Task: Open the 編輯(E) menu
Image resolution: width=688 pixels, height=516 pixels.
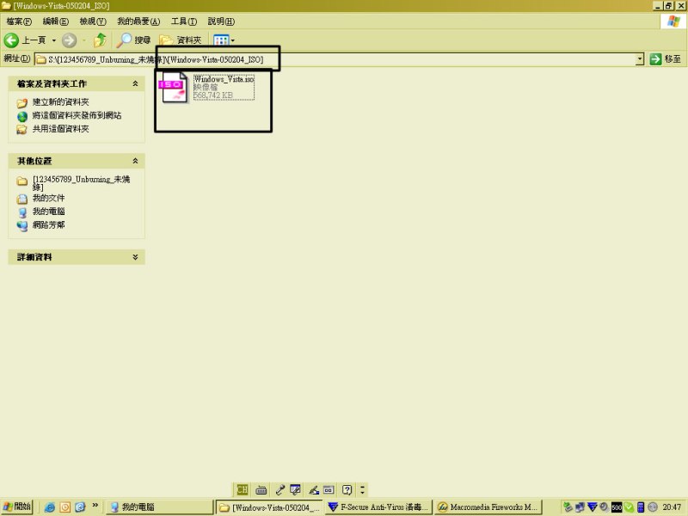Action: point(56,21)
